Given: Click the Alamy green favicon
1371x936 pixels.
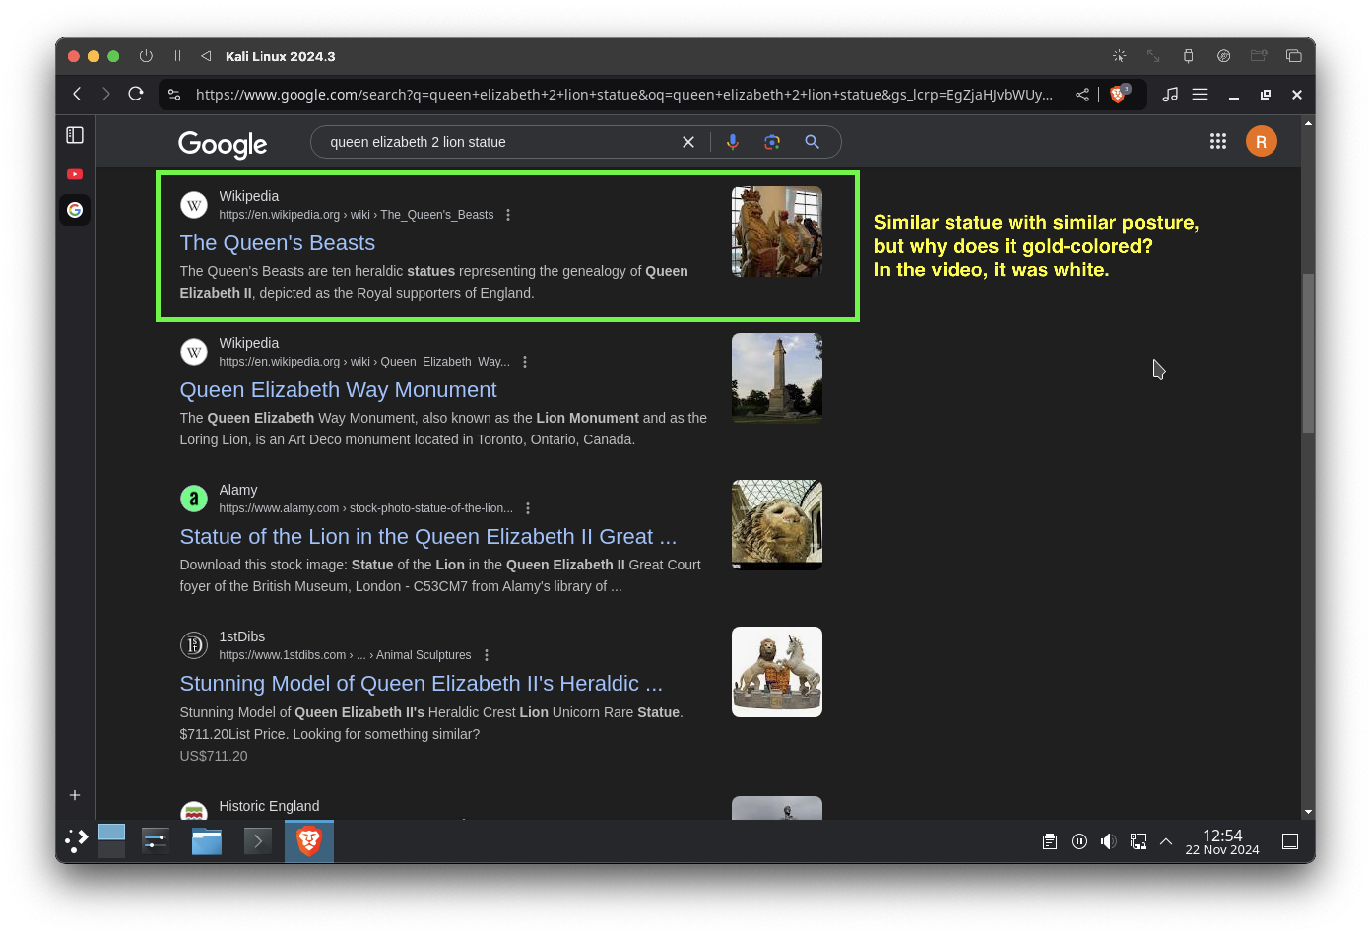Looking at the screenshot, I should click(194, 499).
